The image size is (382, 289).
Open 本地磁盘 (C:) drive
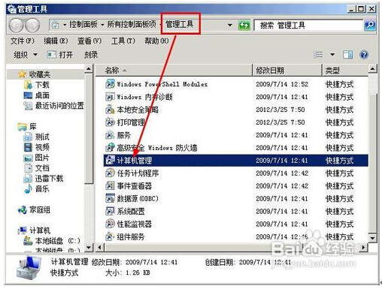pos(52,241)
